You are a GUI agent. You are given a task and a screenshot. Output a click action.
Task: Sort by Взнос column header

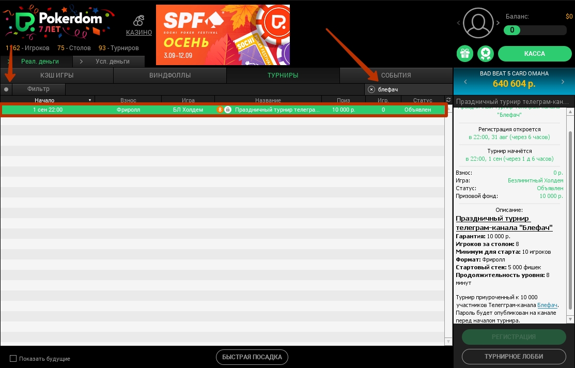[128, 100]
